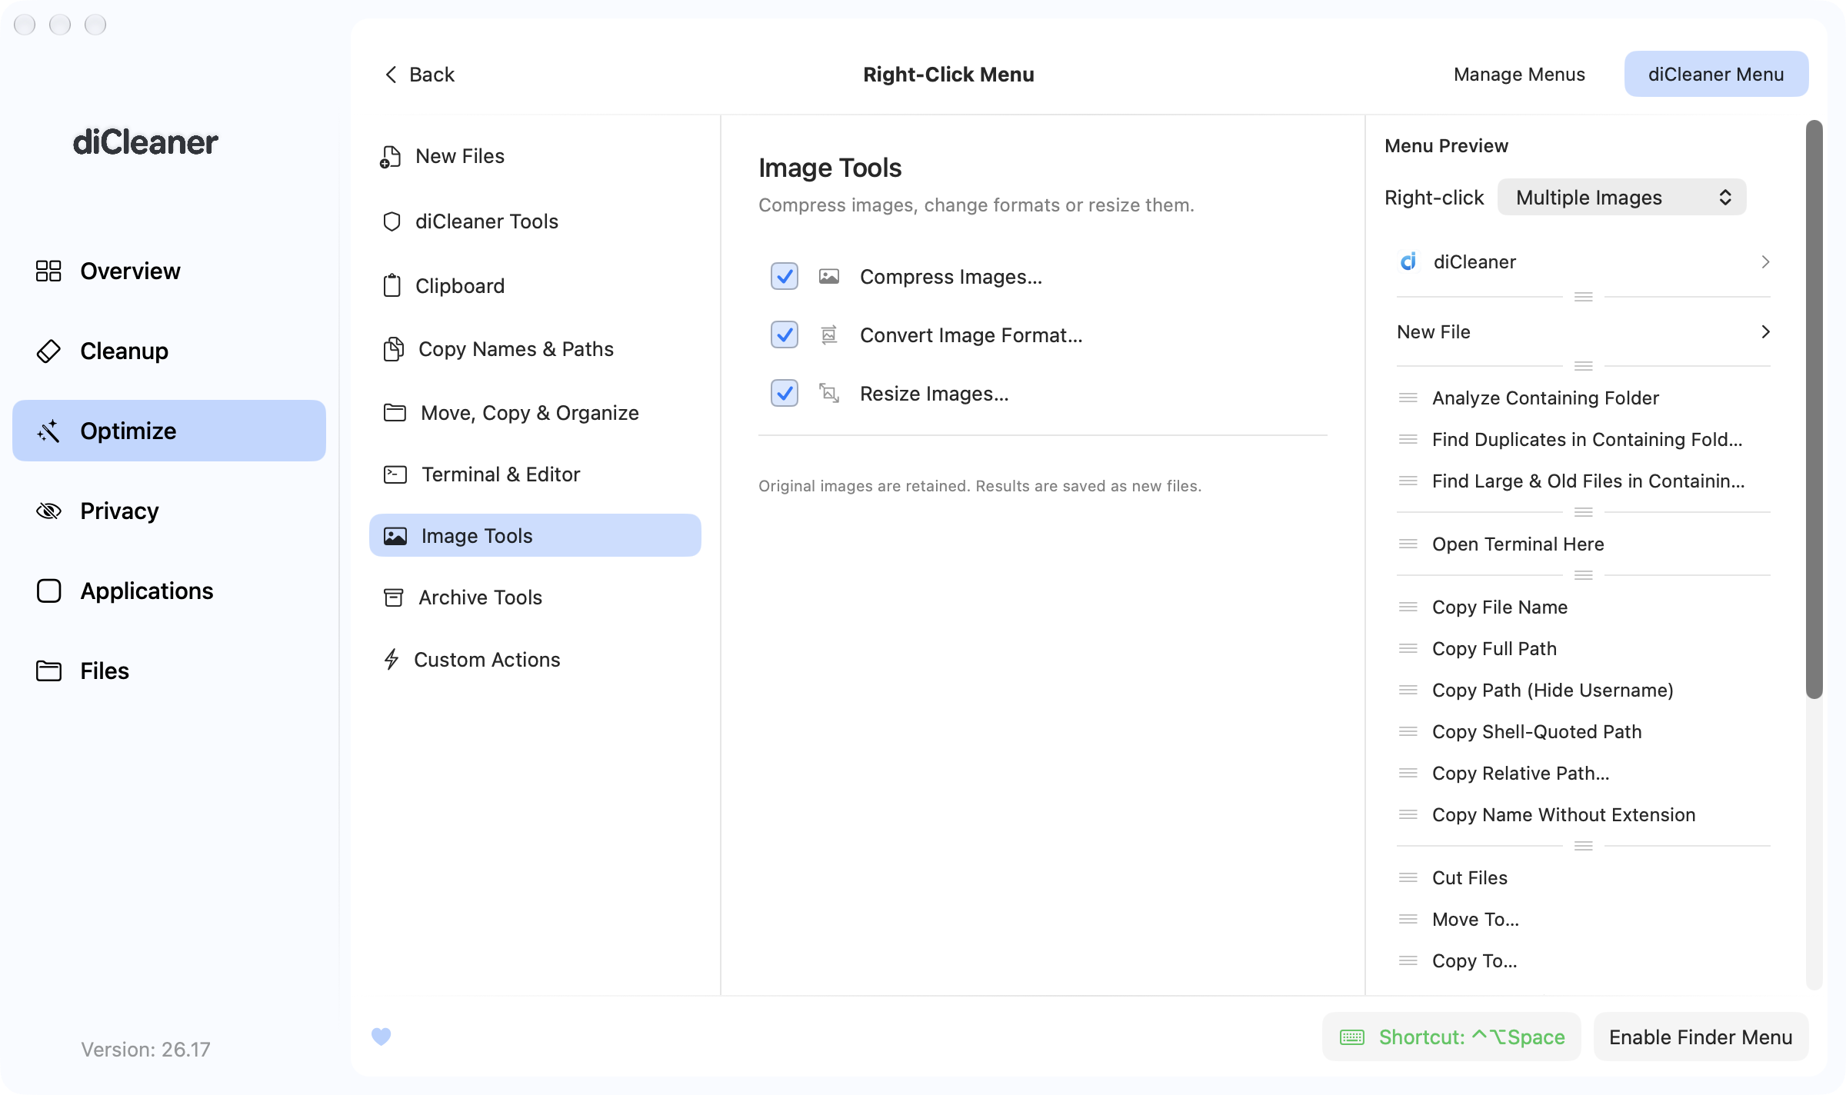The image size is (1846, 1095).
Task: Switch to the Manage Menus tab
Action: click(x=1519, y=74)
